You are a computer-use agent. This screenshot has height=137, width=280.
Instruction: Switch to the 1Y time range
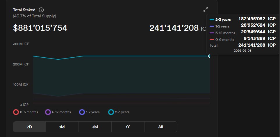(128, 127)
